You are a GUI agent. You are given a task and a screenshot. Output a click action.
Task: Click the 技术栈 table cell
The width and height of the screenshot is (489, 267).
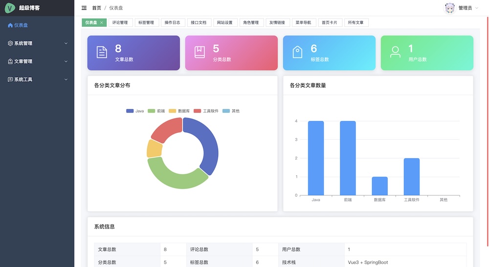click(x=311, y=262)
